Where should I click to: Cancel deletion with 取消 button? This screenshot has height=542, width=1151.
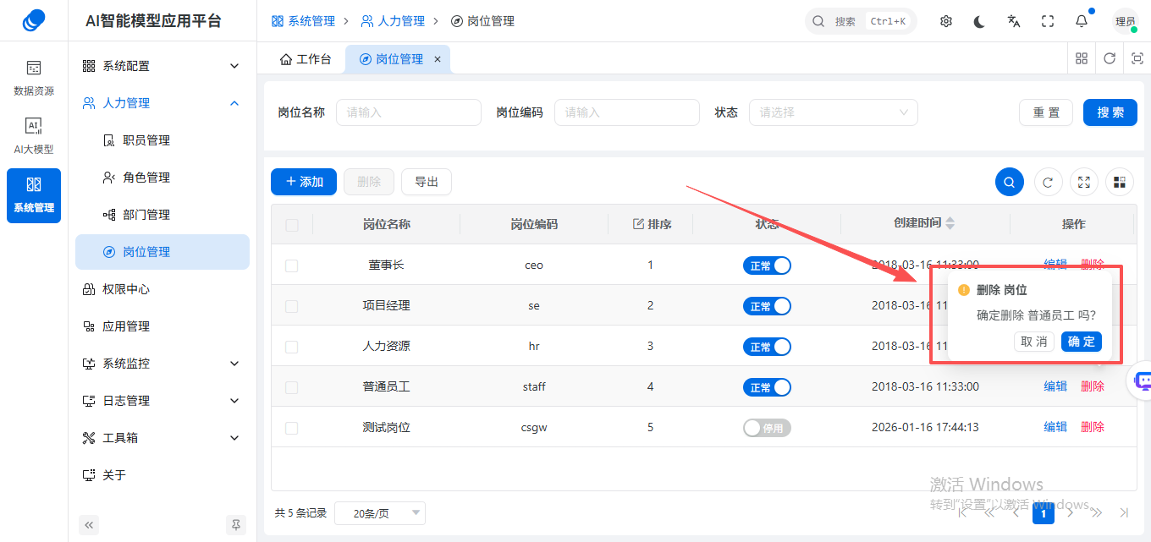(x=1034, y=342)
